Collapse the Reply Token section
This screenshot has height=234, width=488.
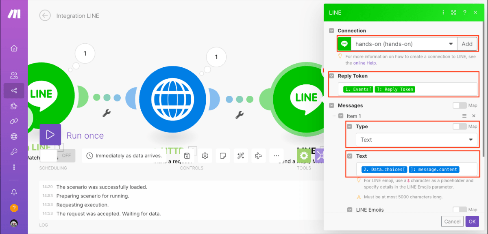pos(332,76)
